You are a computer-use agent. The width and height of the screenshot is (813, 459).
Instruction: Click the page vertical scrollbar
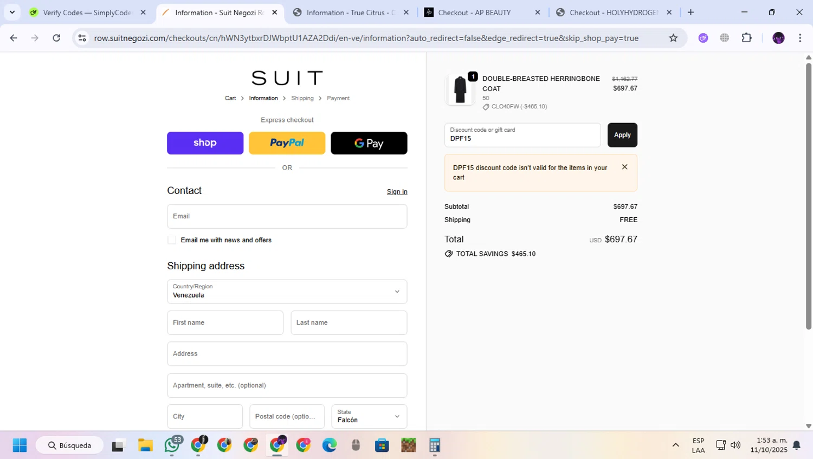[x=809, y=195]
